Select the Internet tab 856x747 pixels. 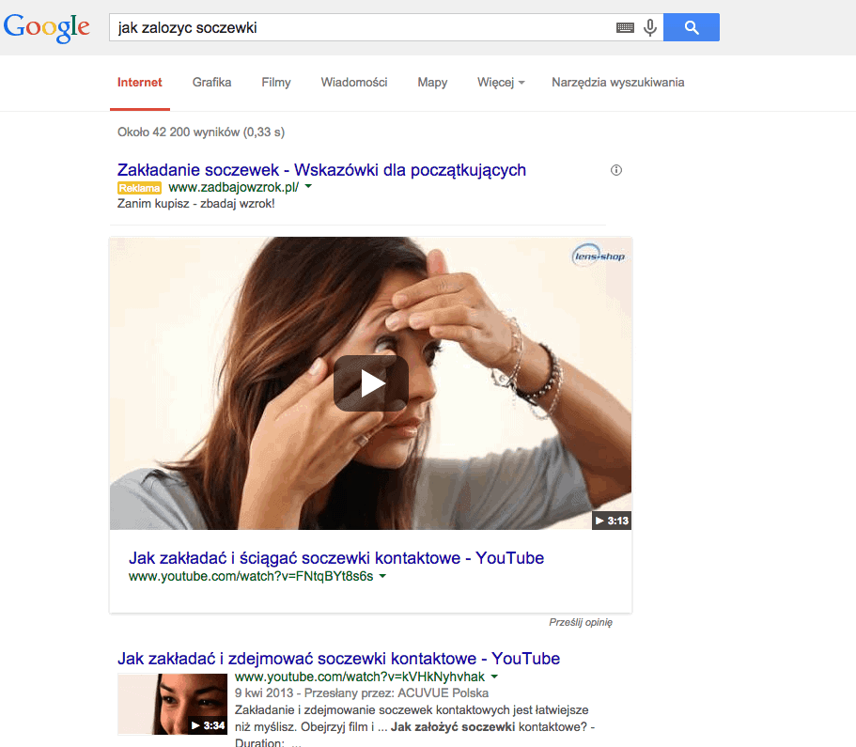coord(140,83)
